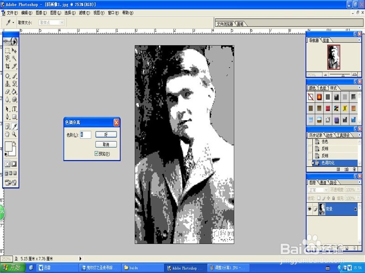365x273 pixels.
Task: Select the Notes tool
Action: 7,126
